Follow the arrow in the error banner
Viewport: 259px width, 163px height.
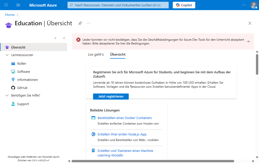click(248, 41)
